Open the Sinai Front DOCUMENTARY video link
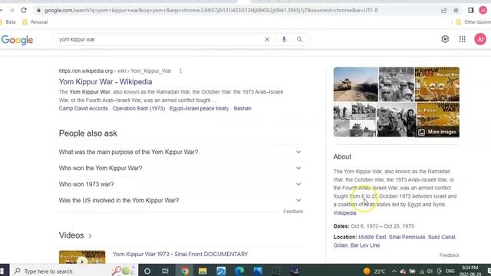This screenshot has height=276, width=491. point(180,254)
